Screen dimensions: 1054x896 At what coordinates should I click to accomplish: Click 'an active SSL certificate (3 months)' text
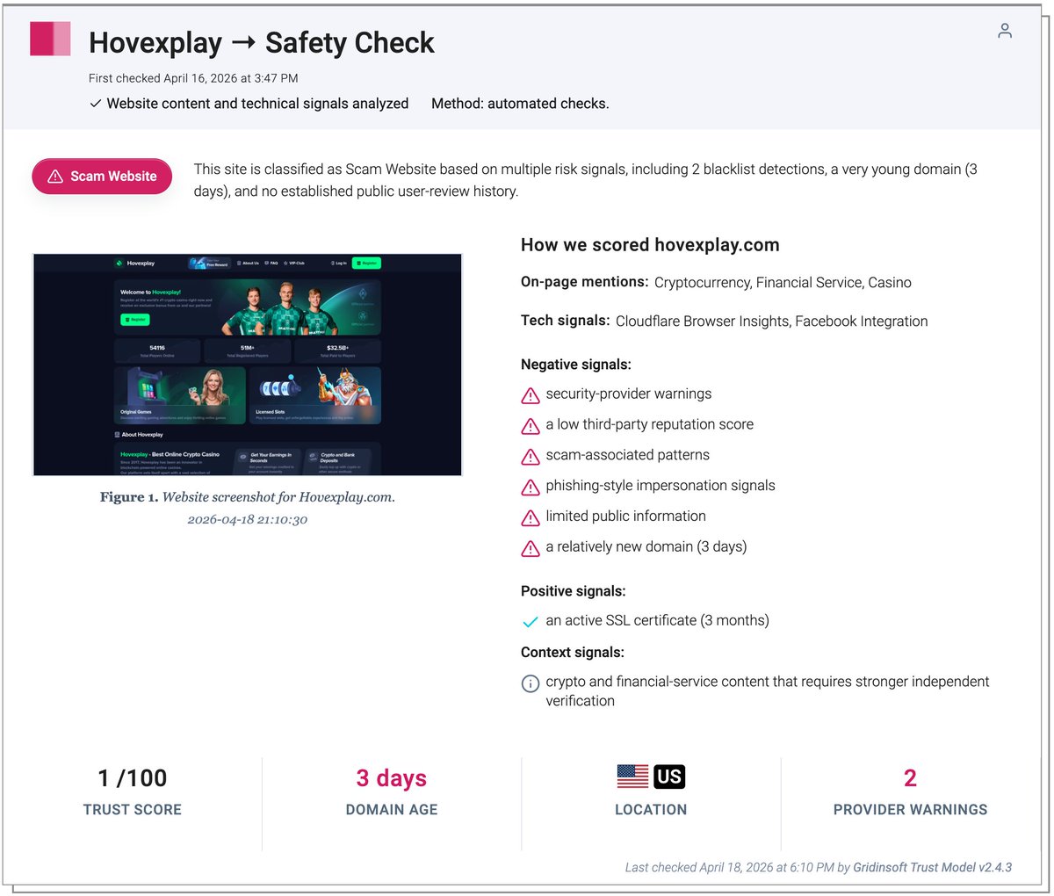657,621
